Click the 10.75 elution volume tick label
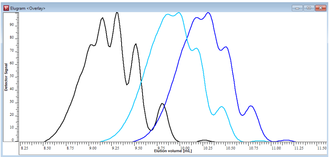This screenshot has width=329, height=157. click(253, 148)
